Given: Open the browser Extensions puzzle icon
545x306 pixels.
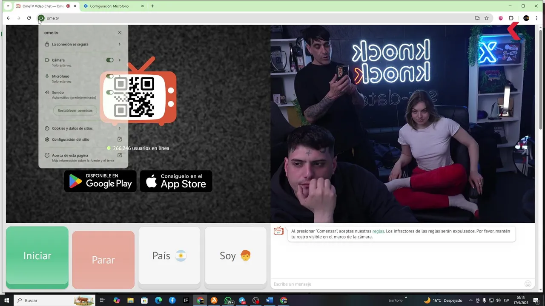Looking at the screenshot, I should (511, 18).
